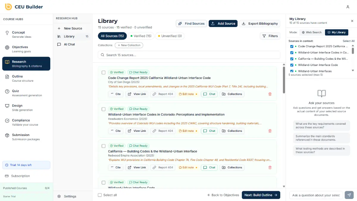
Task: Click the user profile icon in header
Action: coord(347,7)
